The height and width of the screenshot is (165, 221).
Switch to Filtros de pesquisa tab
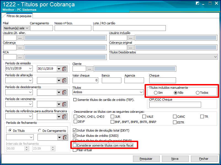[x=19, y=16]
